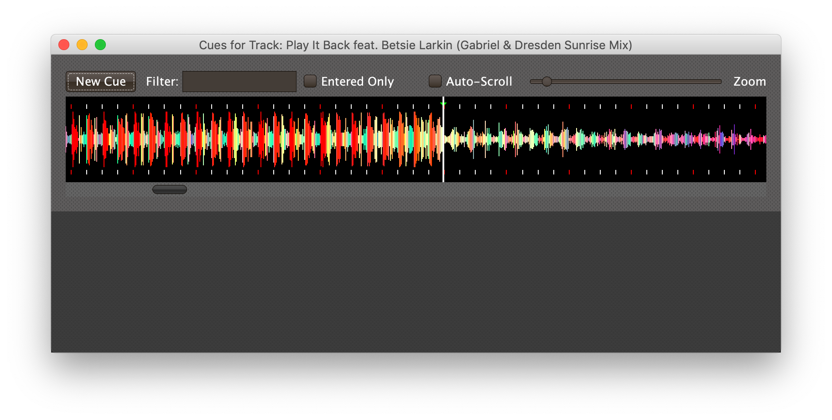Toggle the Auto-Scroll checkbox
Viewport: 832px width, 420px height.
[435, 82]
